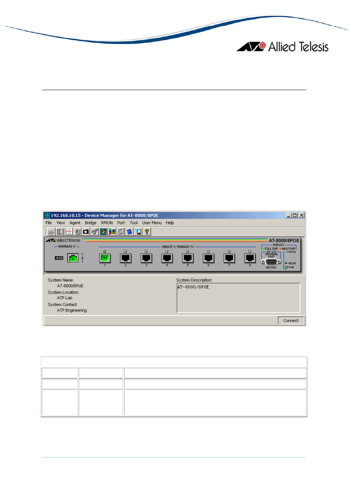Click inside the System Description text box
The image size is (349, 495).
pyautogui.click(x=239, y=298)
